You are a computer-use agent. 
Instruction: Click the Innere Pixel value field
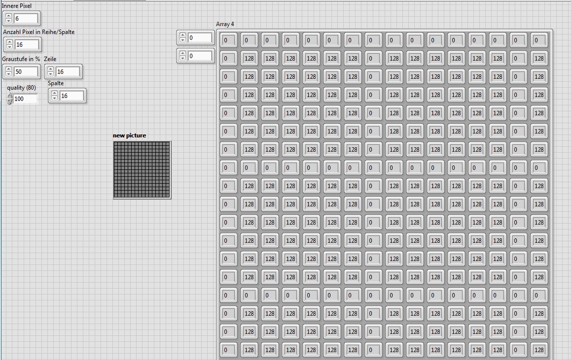coord(26,19)
